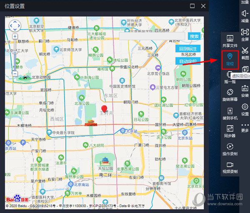The height and width of the screenshot is (213, 250).
Task: Click the 八大胡同 marker
Action: tap(85, 145)
